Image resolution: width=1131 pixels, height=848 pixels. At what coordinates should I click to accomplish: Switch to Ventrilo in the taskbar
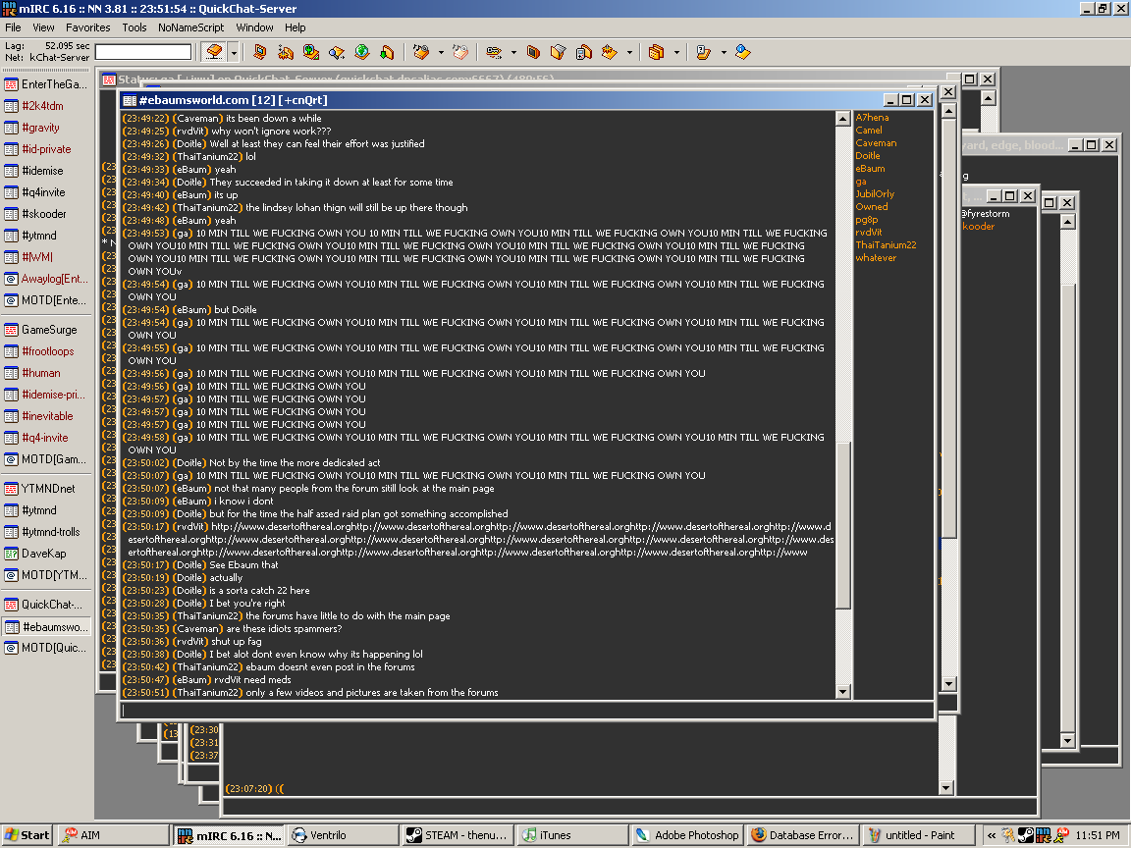tap(340, 835)
